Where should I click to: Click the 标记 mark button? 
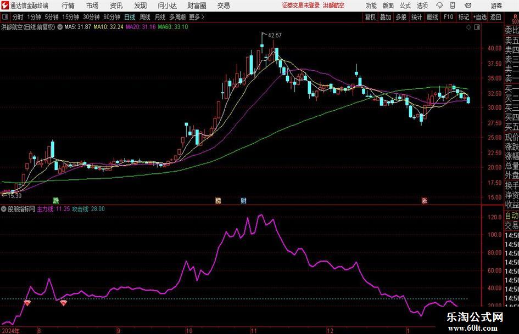click(464, 17)
